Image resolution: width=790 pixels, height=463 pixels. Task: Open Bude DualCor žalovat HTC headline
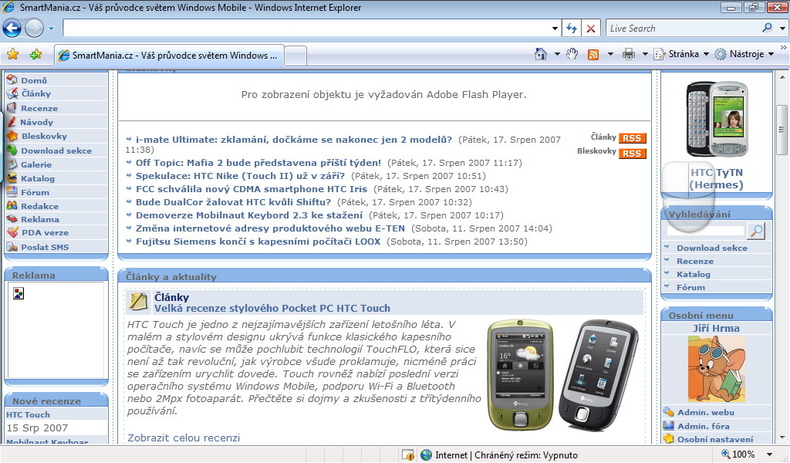pyautogui.click(x=233, y=202)
